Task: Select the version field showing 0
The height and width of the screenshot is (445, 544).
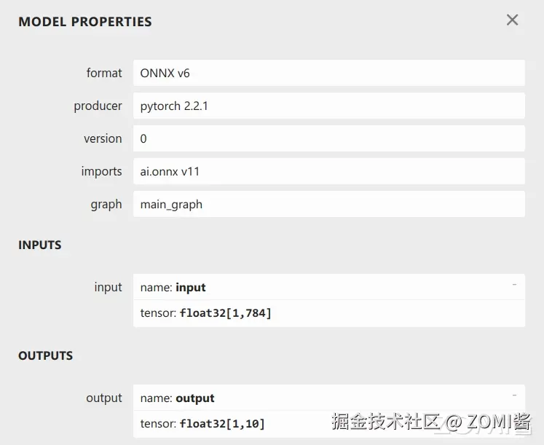Action: click(329, 138)
